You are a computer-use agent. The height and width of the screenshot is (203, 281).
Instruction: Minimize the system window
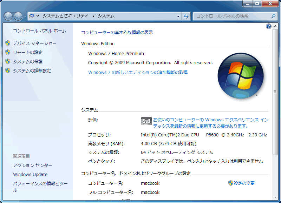pos(248,4)
